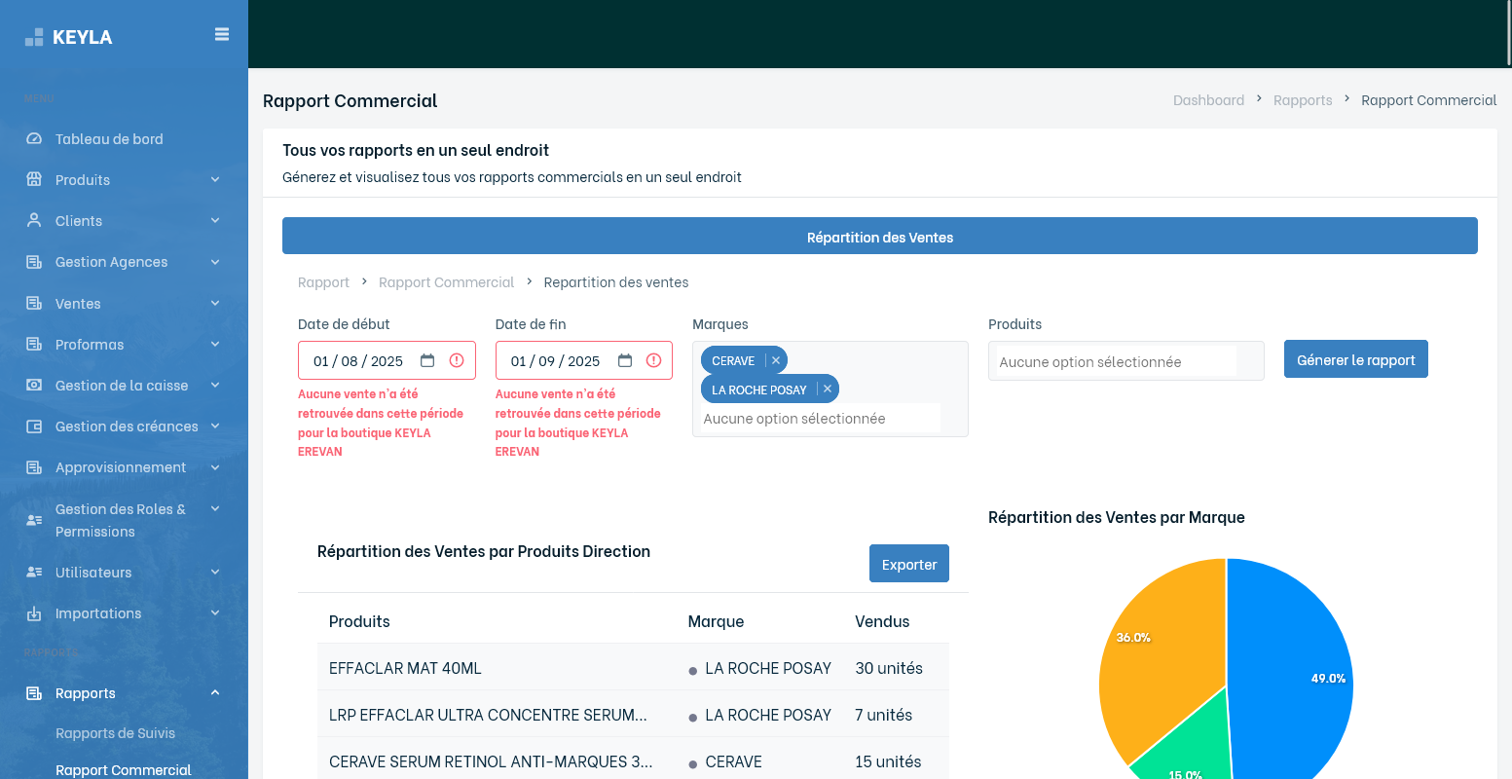
Task: Click the Gestion des Roles icon
Action: [x=34, y=520]
